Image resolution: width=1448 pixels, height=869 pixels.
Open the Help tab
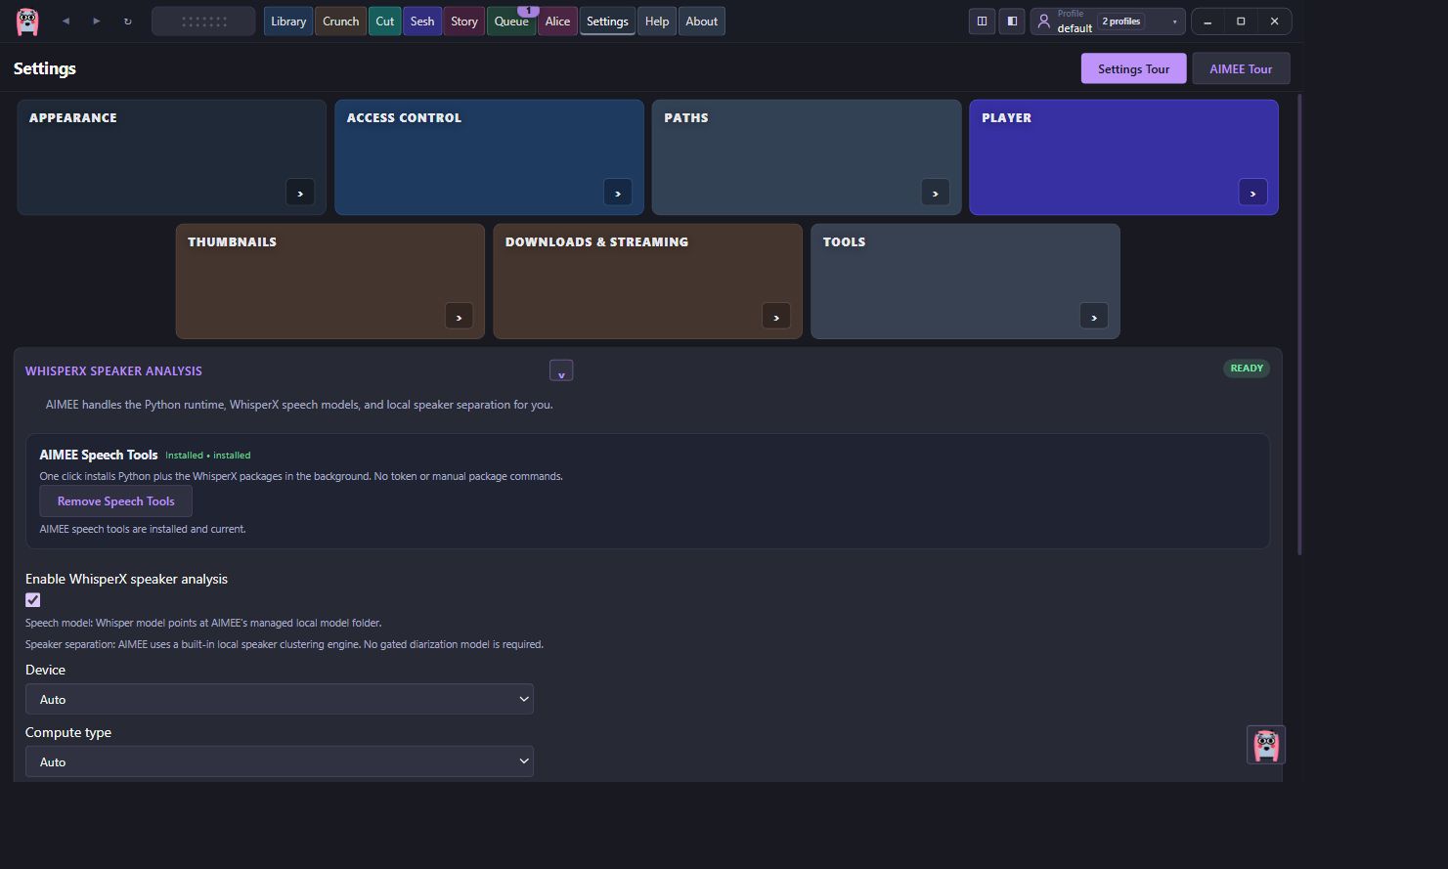pos(657,22)
